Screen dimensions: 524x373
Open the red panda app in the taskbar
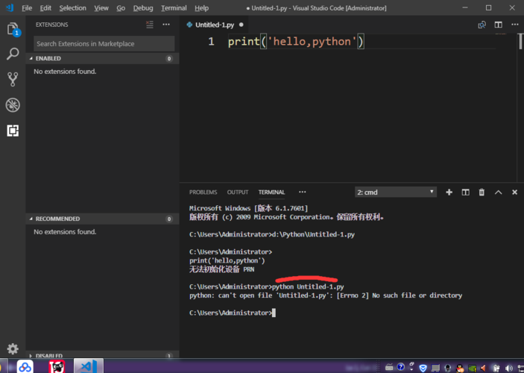point(57,366)
